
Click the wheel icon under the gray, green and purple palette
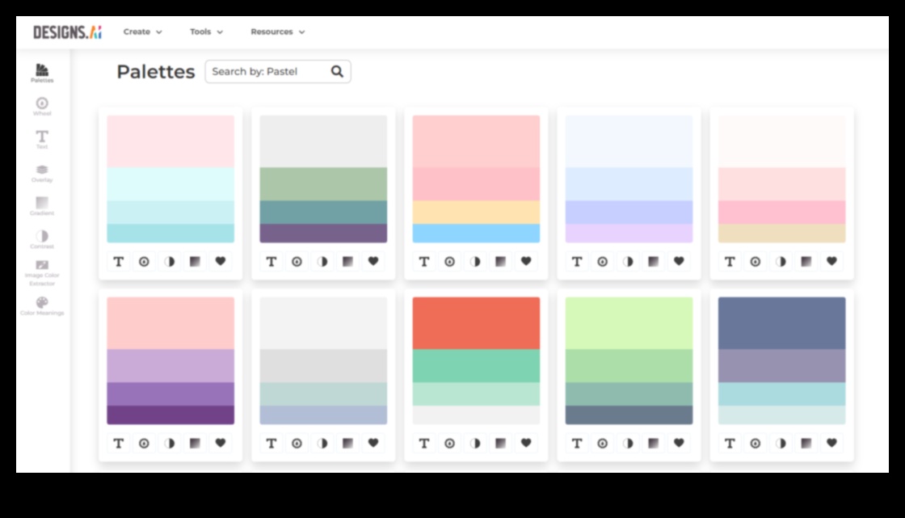pos(297,261)
